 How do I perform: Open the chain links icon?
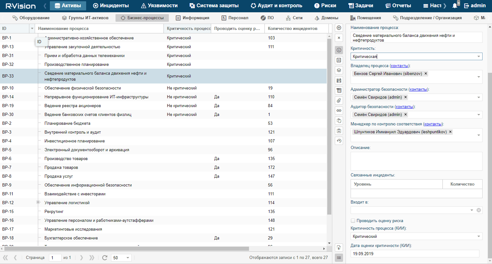pyautogui.click(x=339, y=111)
